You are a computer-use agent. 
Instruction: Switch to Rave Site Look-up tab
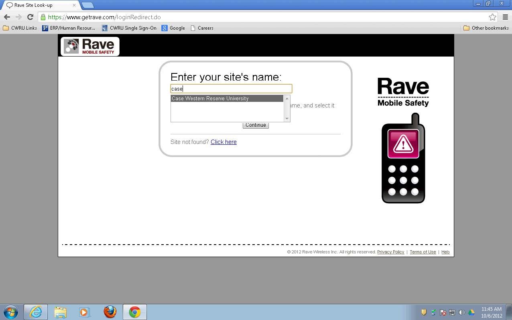(40, 5)
